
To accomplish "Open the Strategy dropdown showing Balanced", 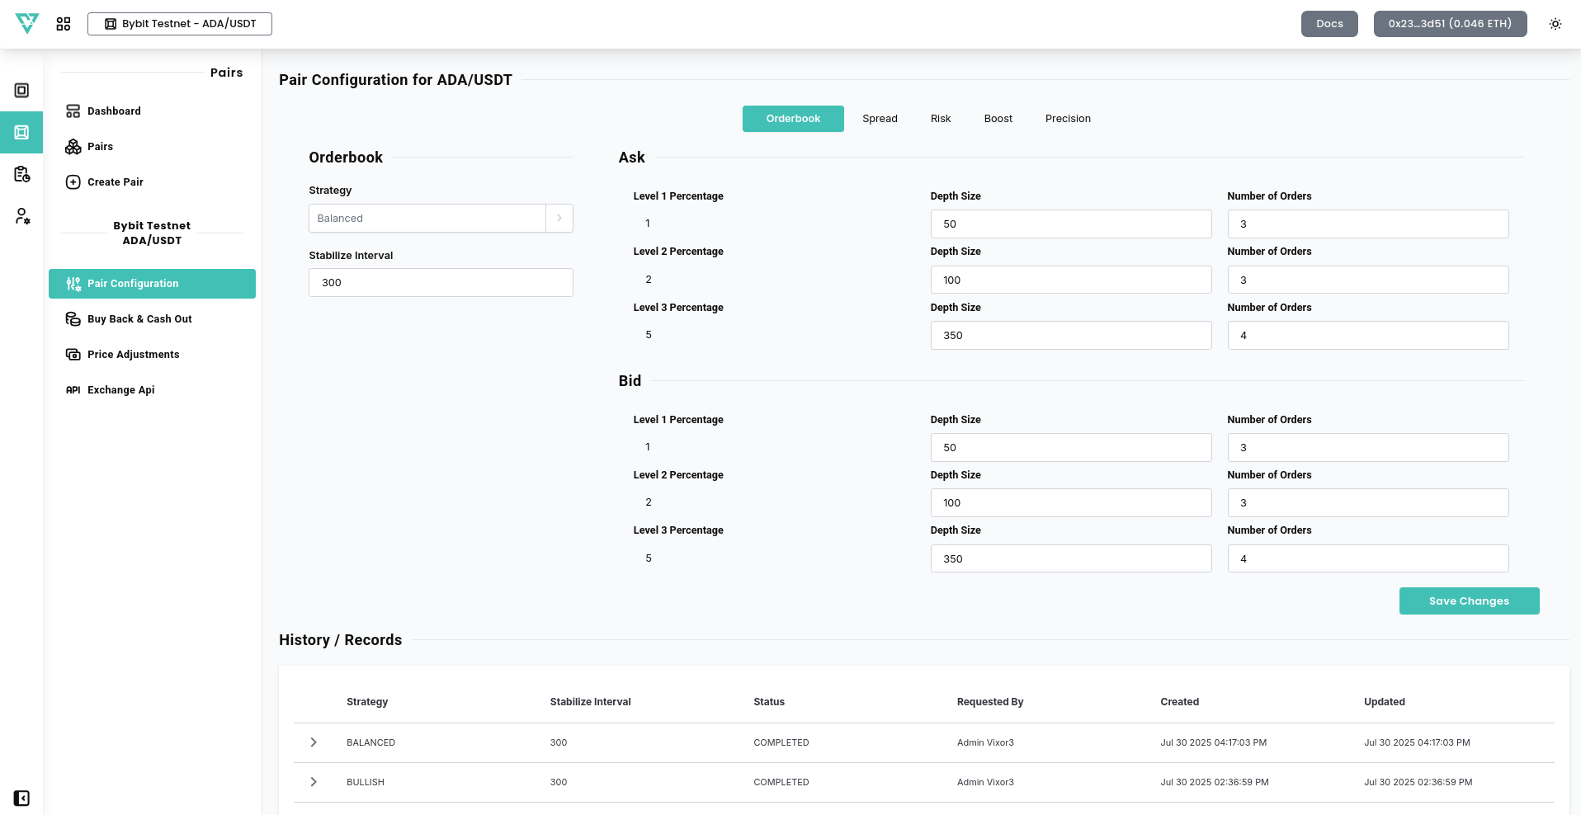I will [440, 219].
